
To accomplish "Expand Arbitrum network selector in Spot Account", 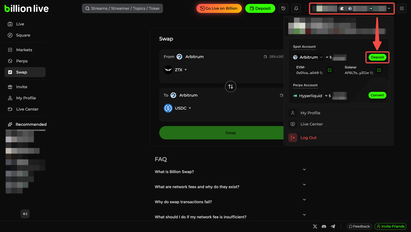I will (x=321, y=57).
